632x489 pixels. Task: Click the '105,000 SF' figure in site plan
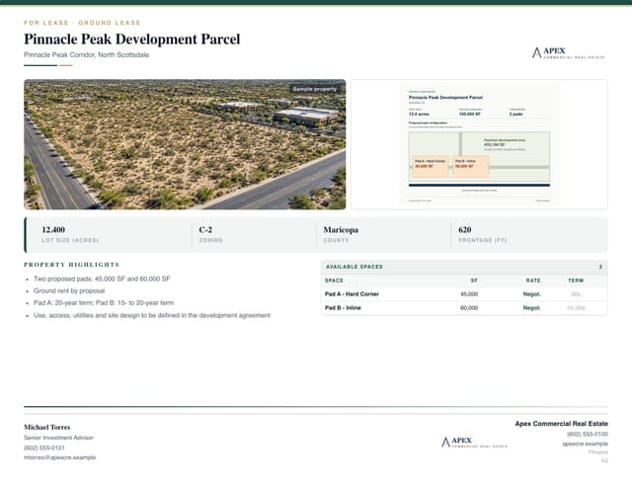tap(470, 115)
